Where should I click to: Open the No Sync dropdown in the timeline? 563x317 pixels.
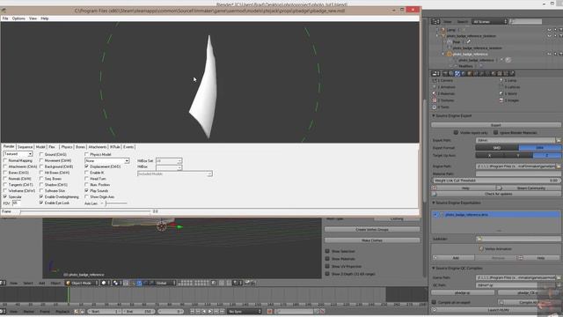coord(245,311)
